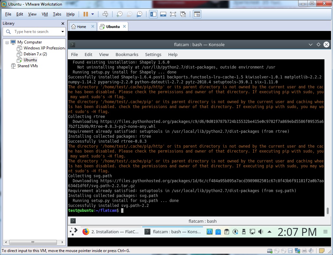Expand hidden system tray icons arrow

[269, 232]
